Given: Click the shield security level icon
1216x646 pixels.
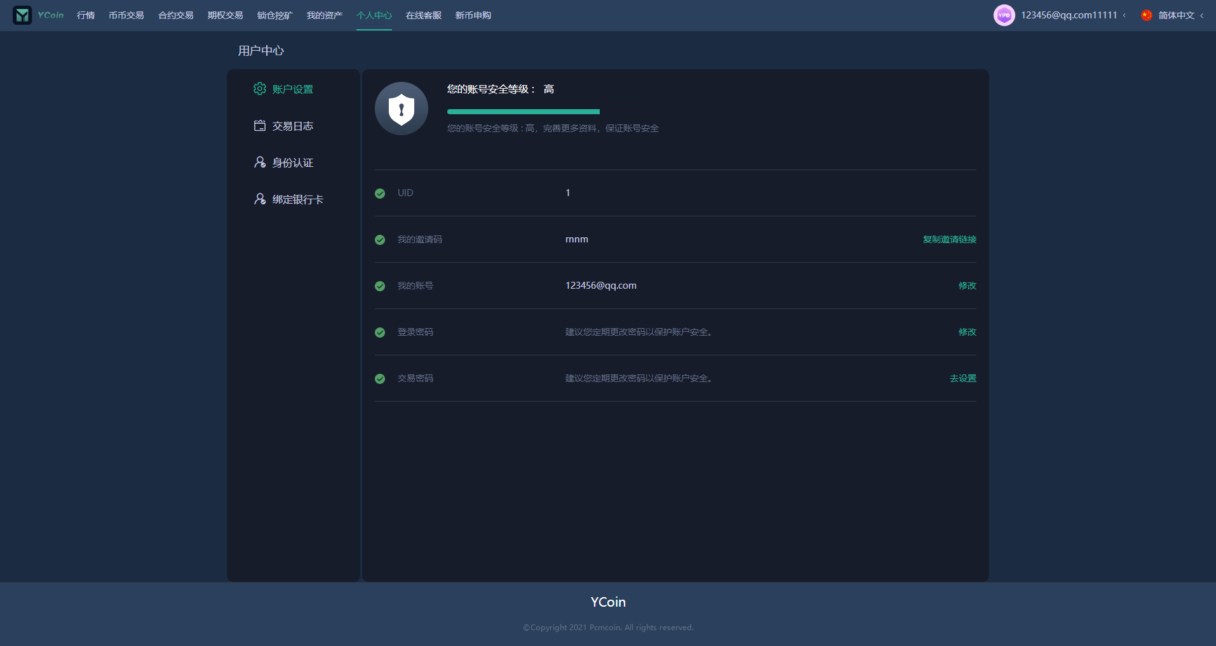Looking at the screenshot, I should point(401,109).
